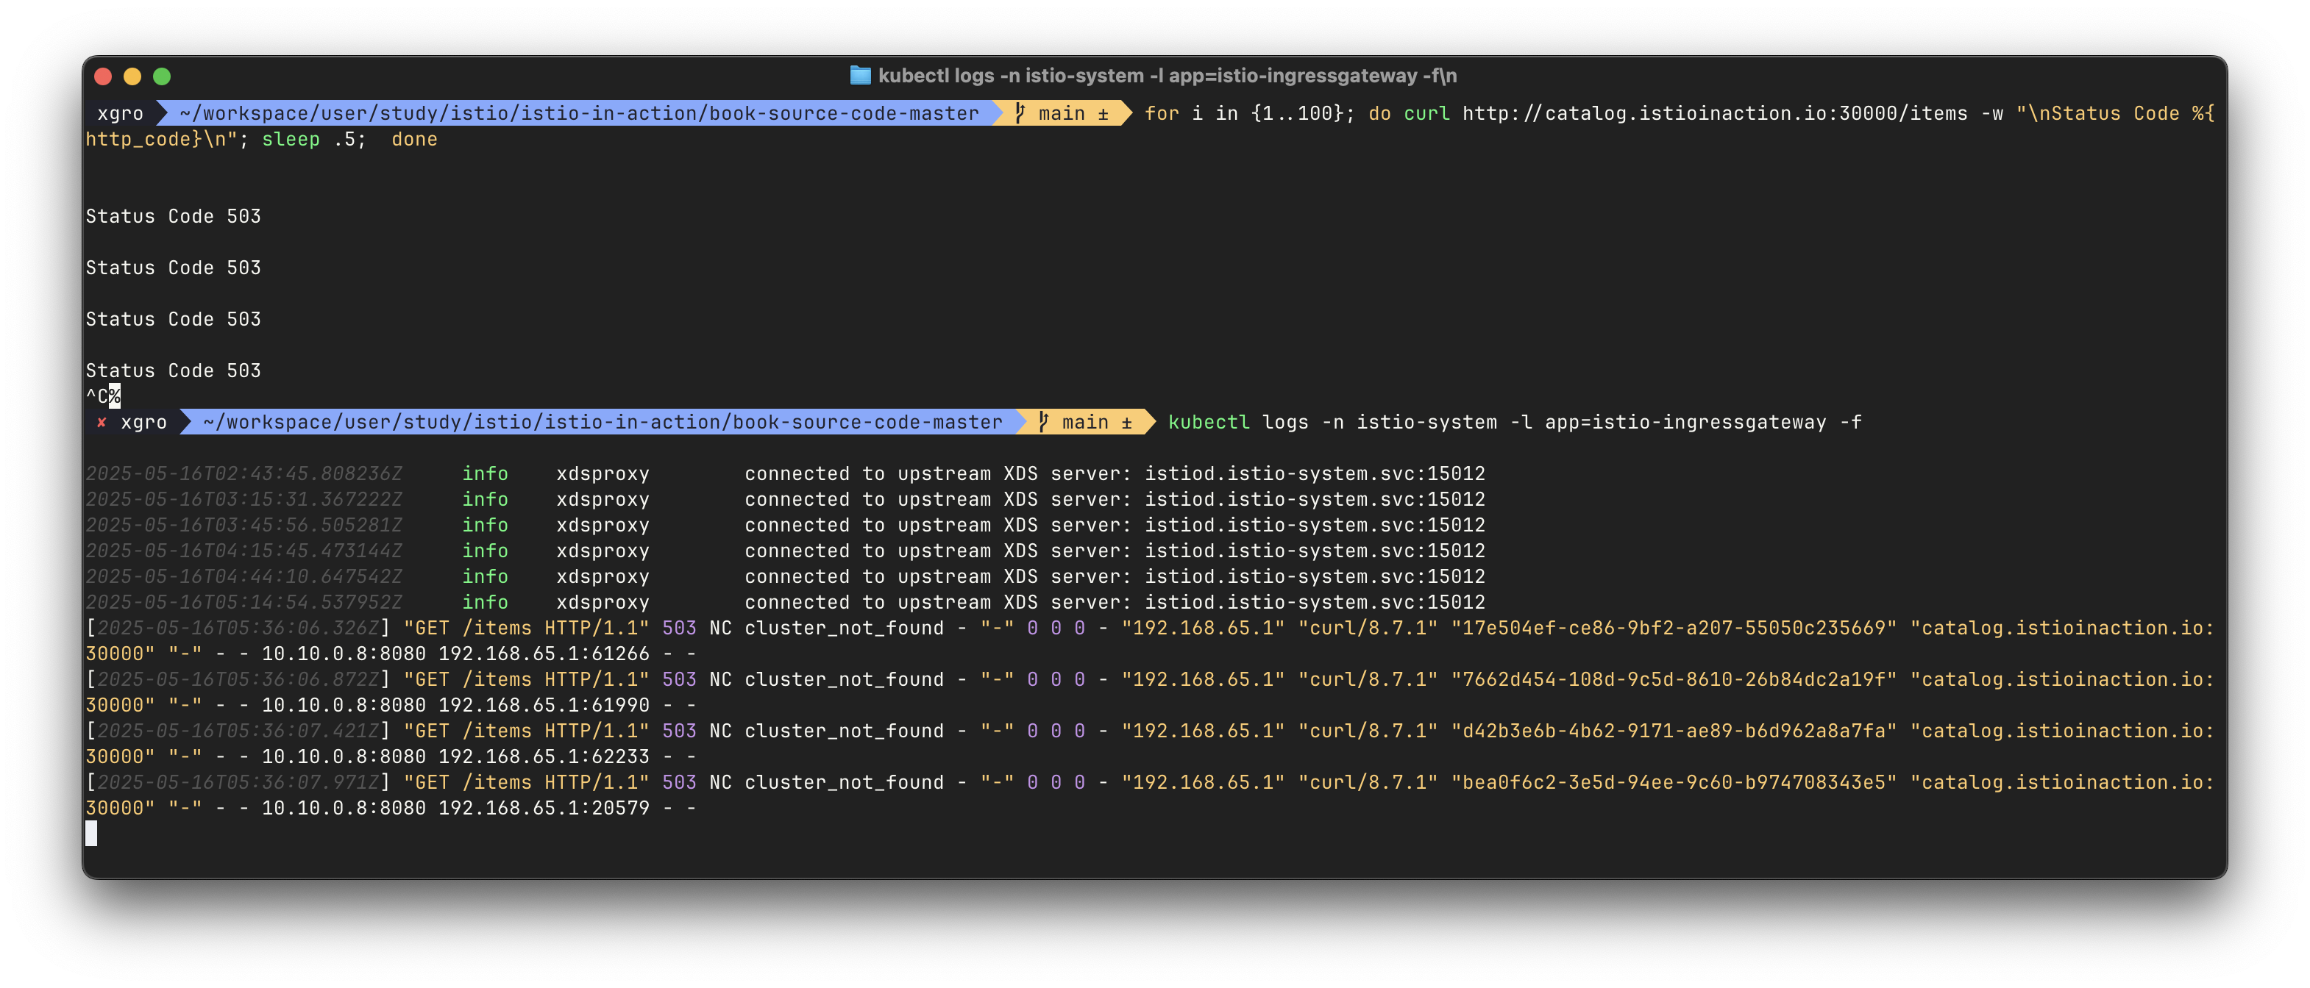Click the green zoom window button
The image size is (2310, 988).
(x=163, y=76)
